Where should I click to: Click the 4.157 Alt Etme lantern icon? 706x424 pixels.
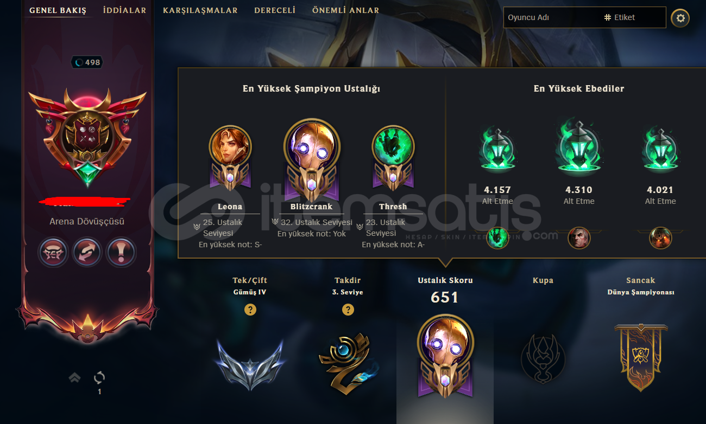pos(497,149)
